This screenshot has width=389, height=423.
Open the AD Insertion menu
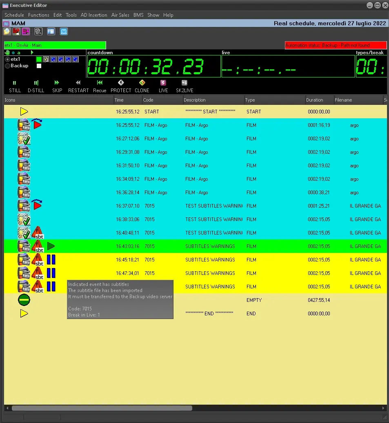[94, 15]
